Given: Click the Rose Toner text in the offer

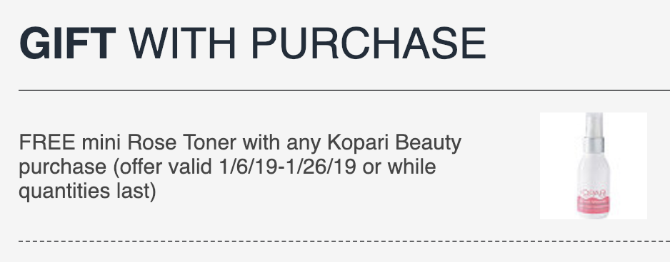Looking at the screenshot, I should point(182,142).
